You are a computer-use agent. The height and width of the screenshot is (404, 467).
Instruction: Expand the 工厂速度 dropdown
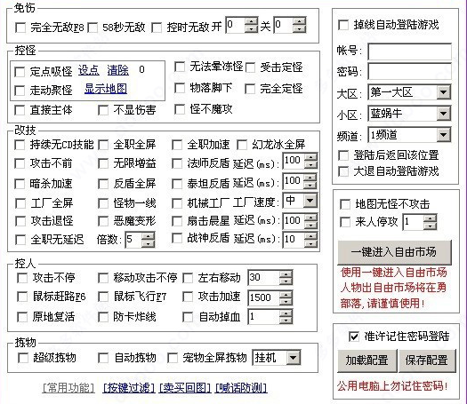(310, 201)
